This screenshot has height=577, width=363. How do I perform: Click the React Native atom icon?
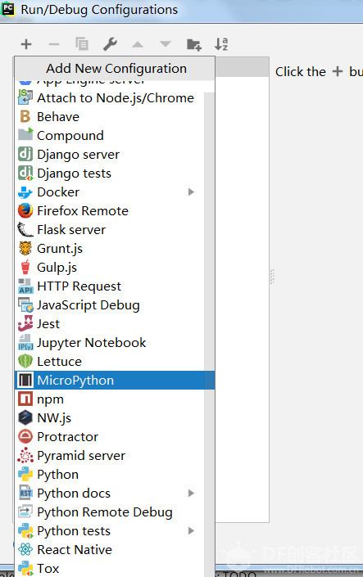(x=25, y=549)
